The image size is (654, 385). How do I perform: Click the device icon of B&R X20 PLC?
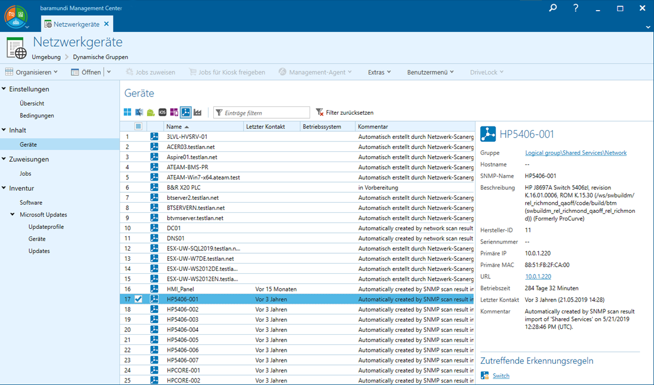(x=154, y=187)
